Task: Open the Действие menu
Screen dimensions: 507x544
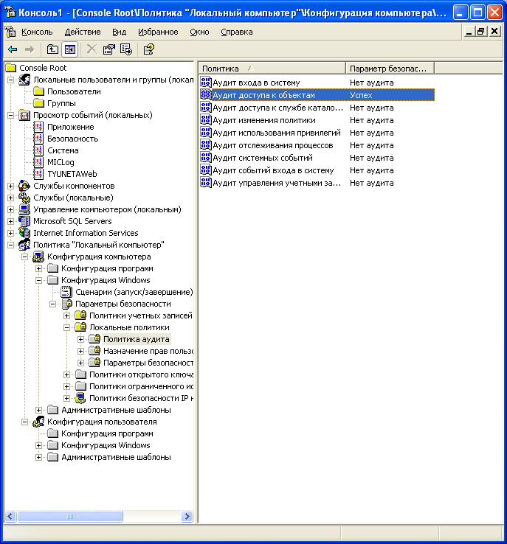Action: [82, 32]
